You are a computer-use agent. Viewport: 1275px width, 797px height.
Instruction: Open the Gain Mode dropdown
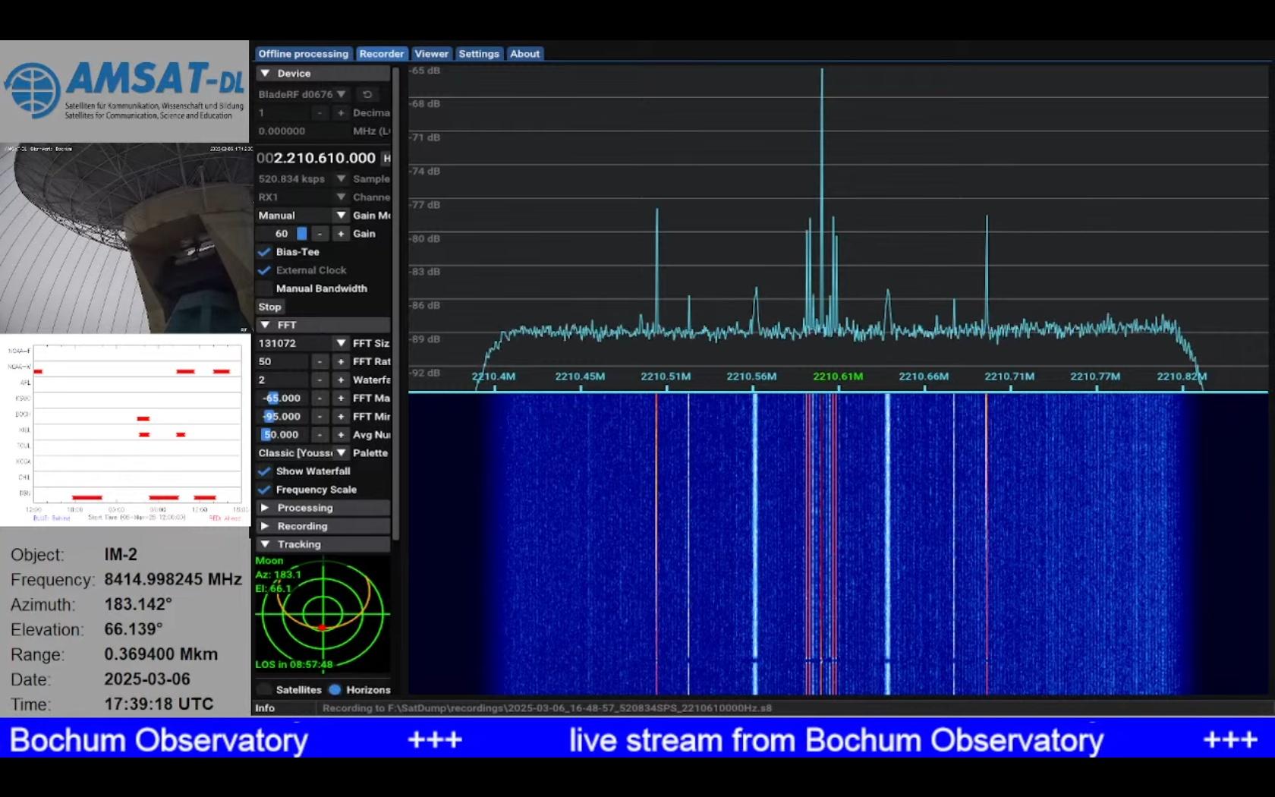tap(341, 216)
